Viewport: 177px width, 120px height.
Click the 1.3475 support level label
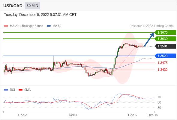click(x=162, y=63)
